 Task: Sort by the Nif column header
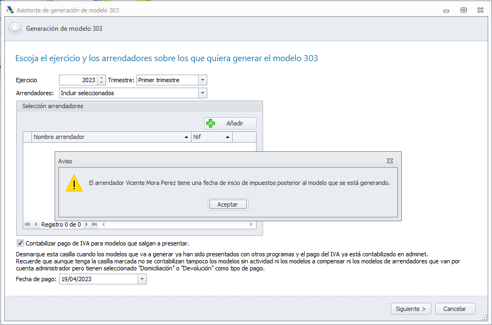[x=212, y=137]
